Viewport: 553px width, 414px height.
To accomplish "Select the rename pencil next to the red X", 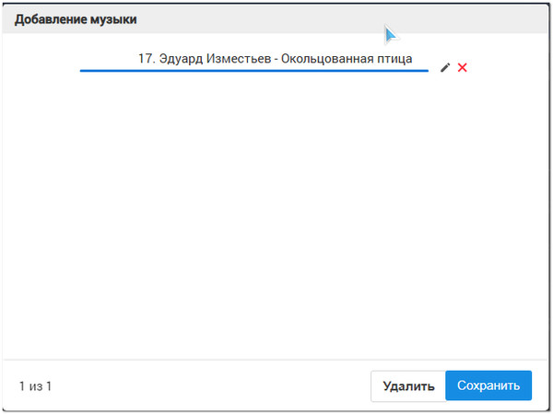I will [x=445, y=67].
